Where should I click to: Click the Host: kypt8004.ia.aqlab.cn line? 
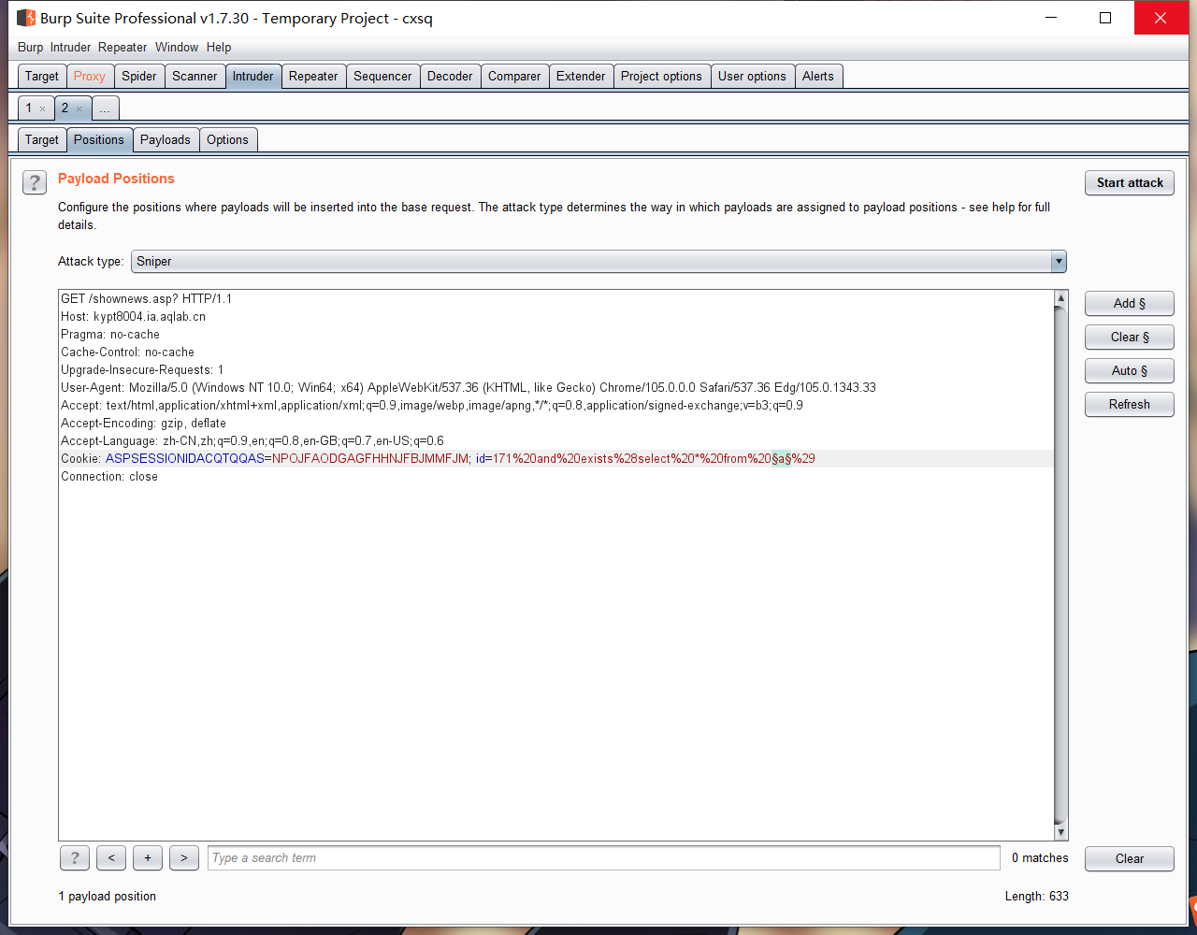tap(133, 317)
